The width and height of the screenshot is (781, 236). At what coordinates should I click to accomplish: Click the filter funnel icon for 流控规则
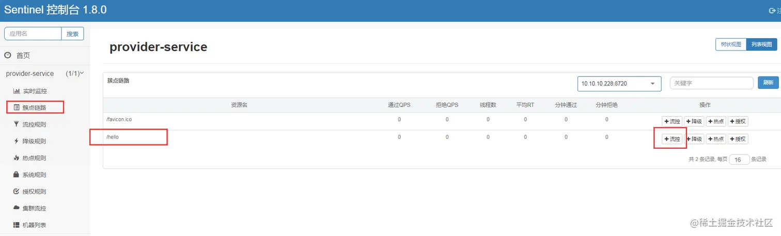[17, 124]
